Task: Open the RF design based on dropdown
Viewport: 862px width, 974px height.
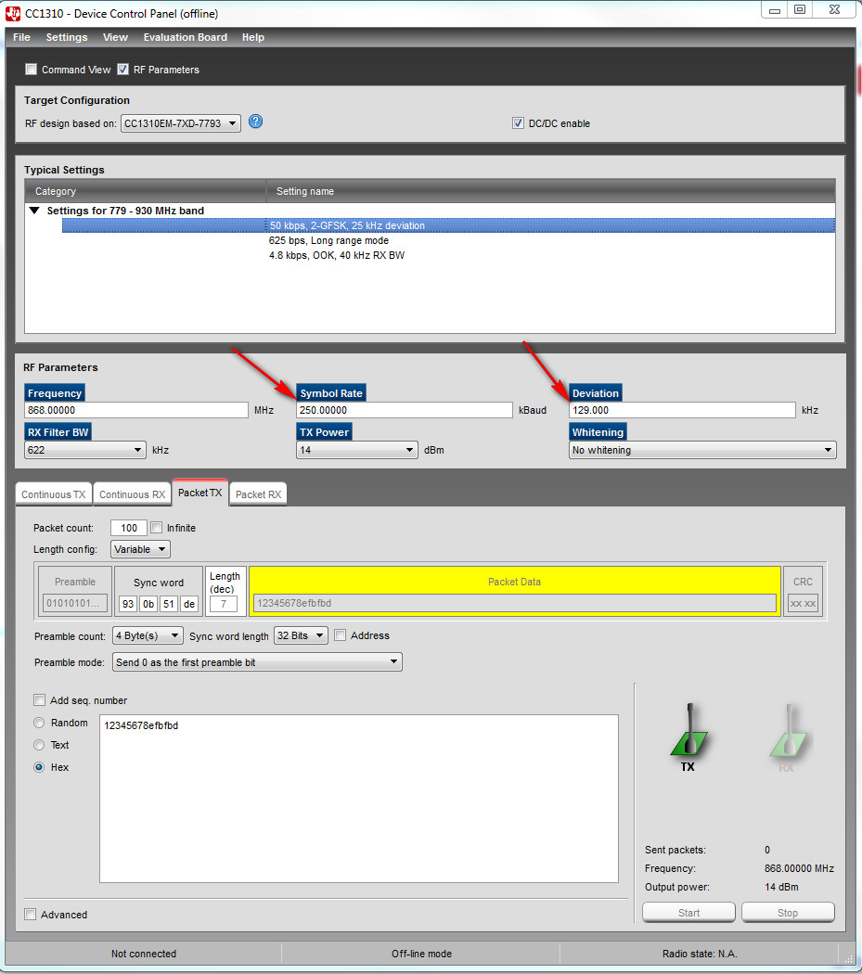Action: tap(181, 123)
